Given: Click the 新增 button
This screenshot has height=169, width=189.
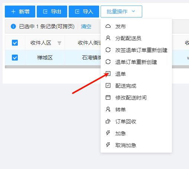Looking at the screenshot, I should coord(20,12).
